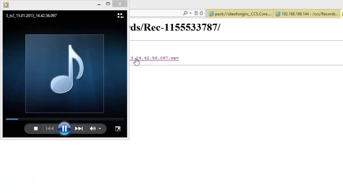Pause the playing audio

(x=64, y=129)
